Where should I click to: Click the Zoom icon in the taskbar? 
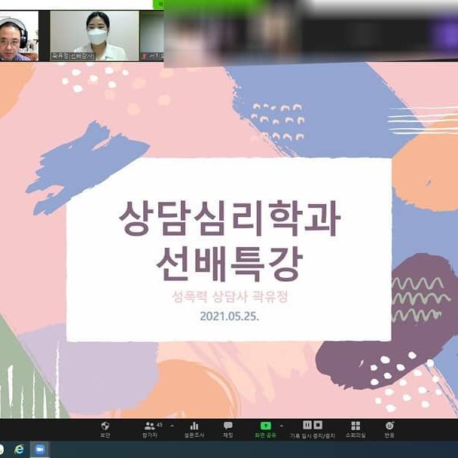point(39,449)
